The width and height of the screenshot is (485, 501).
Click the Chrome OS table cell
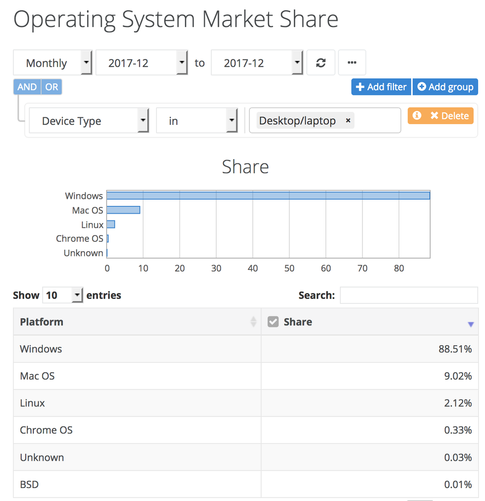pyautogui.click(x=137, y=430)
